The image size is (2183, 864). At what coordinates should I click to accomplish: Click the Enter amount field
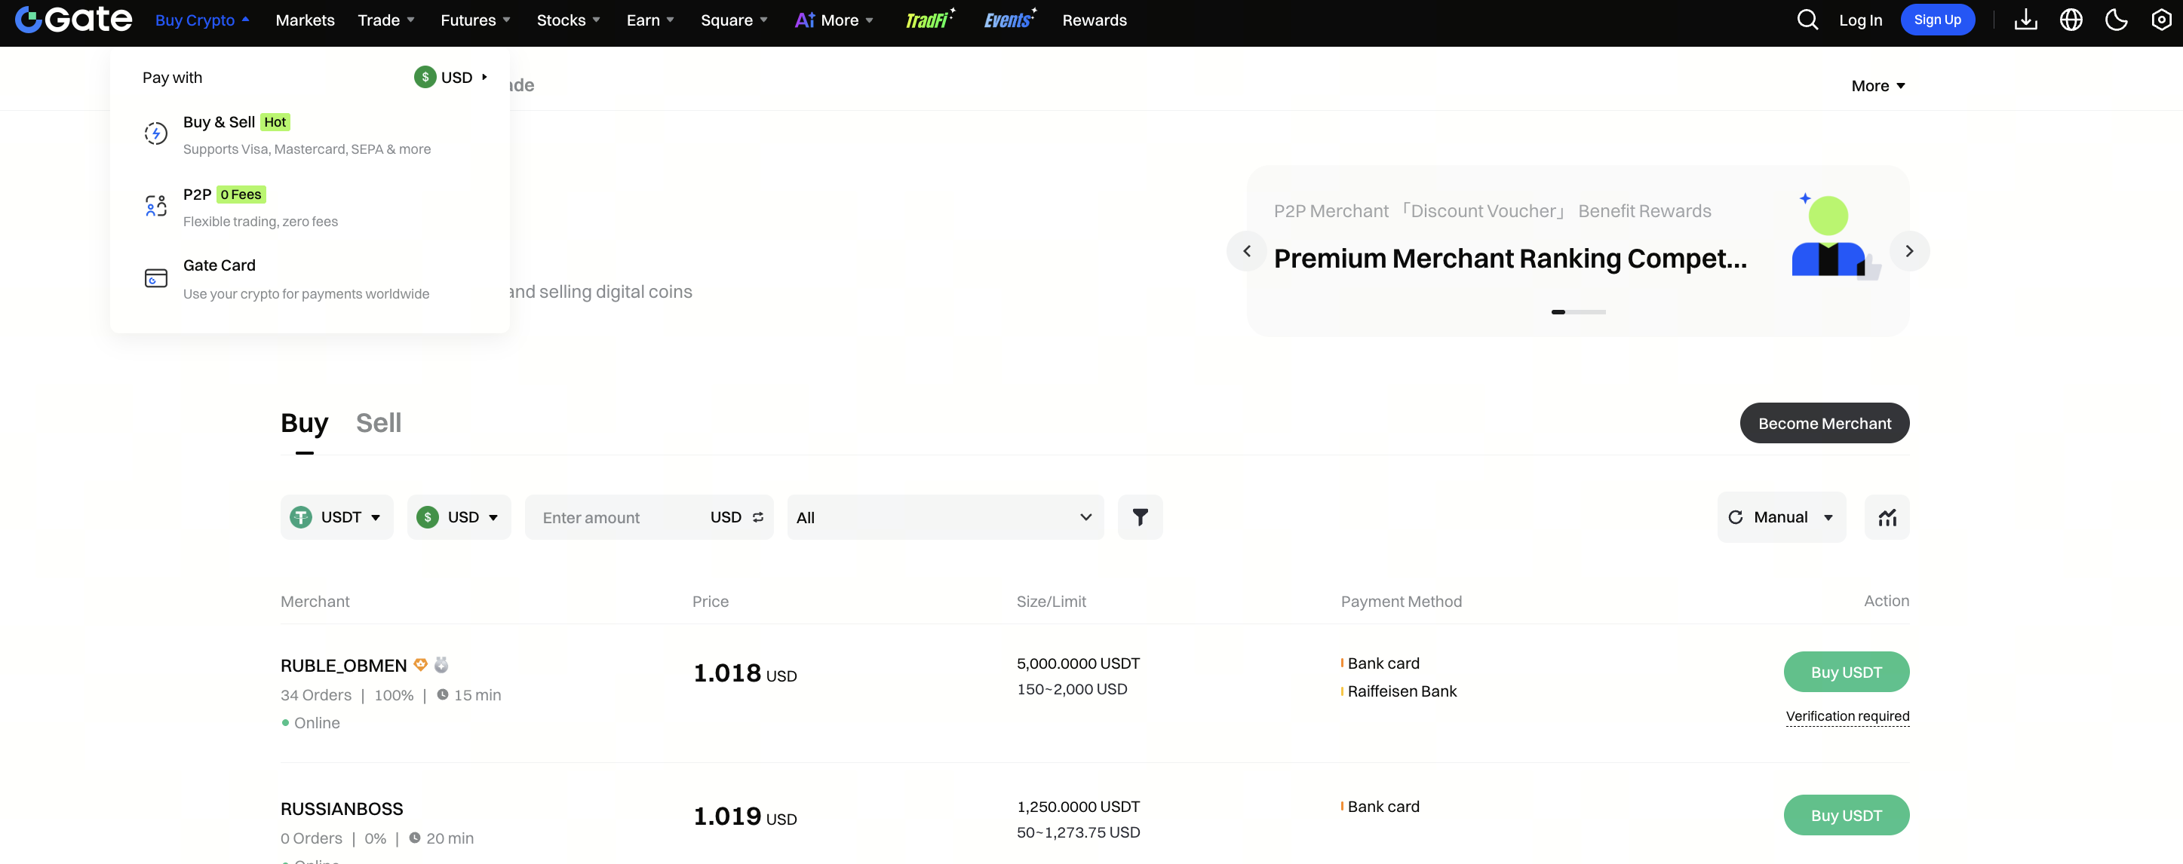pos(619,516)
